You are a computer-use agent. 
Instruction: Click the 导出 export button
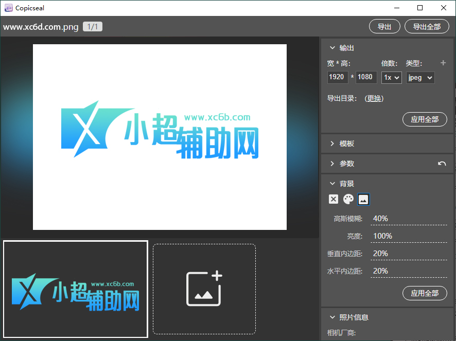[x=384, y=26]
